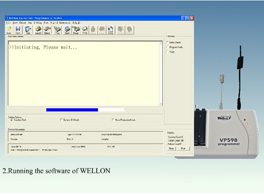Enable the Device ID Check checkbox
Viewport: 264px width, 194px height.
tap(61, 120)
